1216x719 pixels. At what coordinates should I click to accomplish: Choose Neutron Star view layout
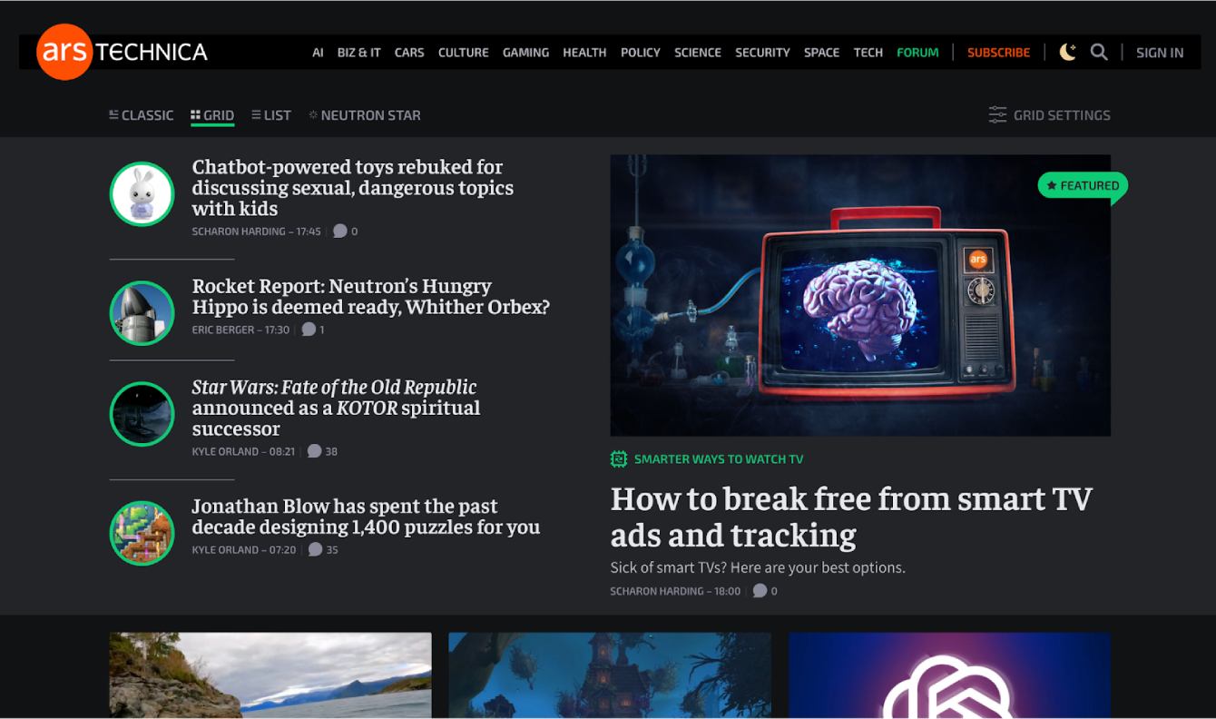[364, 115]
